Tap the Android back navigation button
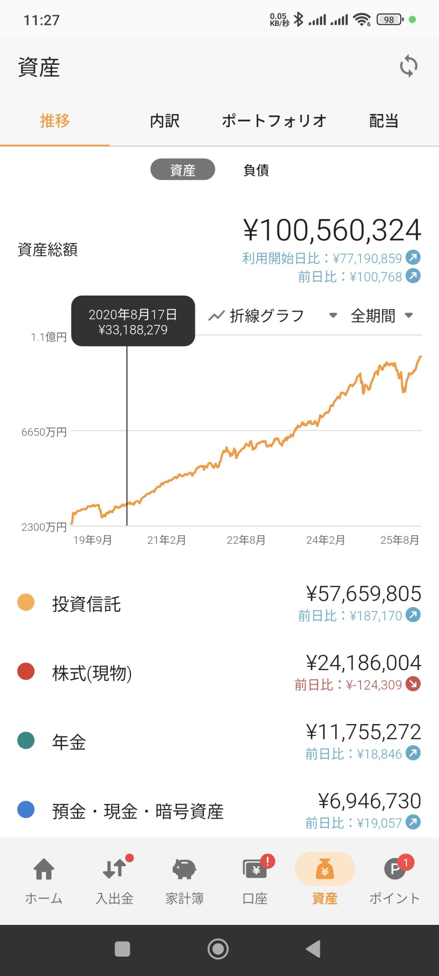The height and width of the screenshot is (976, 439). tap(314, 949)
